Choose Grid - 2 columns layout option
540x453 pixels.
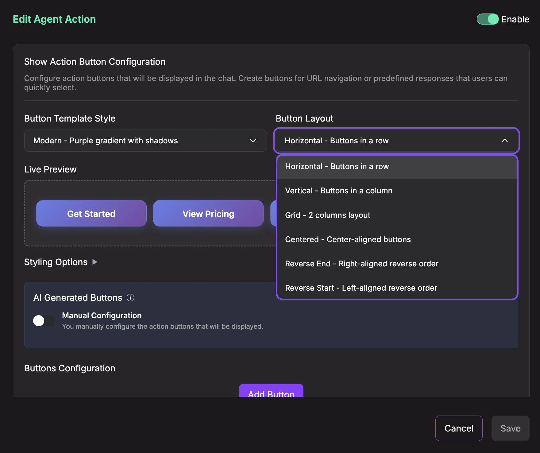pos(327,215)
